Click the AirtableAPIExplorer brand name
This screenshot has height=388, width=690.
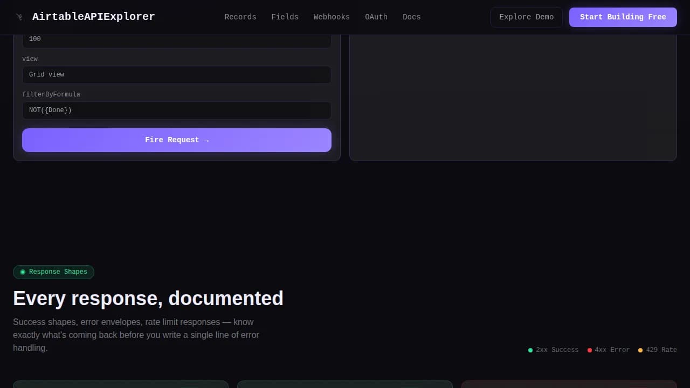[93, 17]
